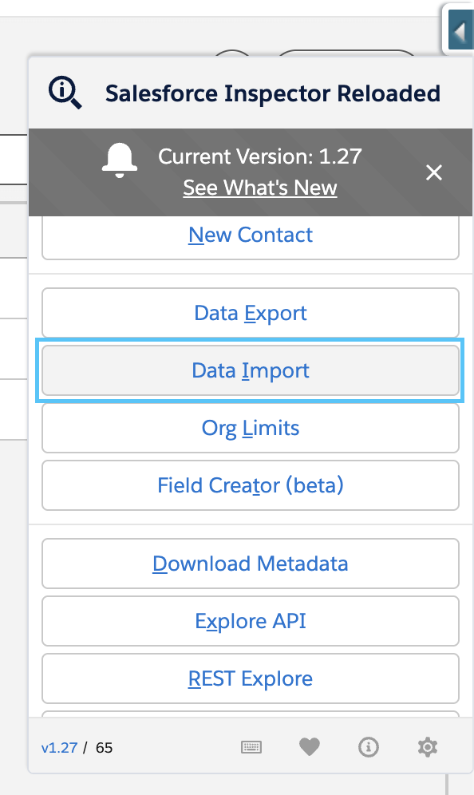Click the v1.27 version link
The image size is (474, 795).
click(59, 748)
